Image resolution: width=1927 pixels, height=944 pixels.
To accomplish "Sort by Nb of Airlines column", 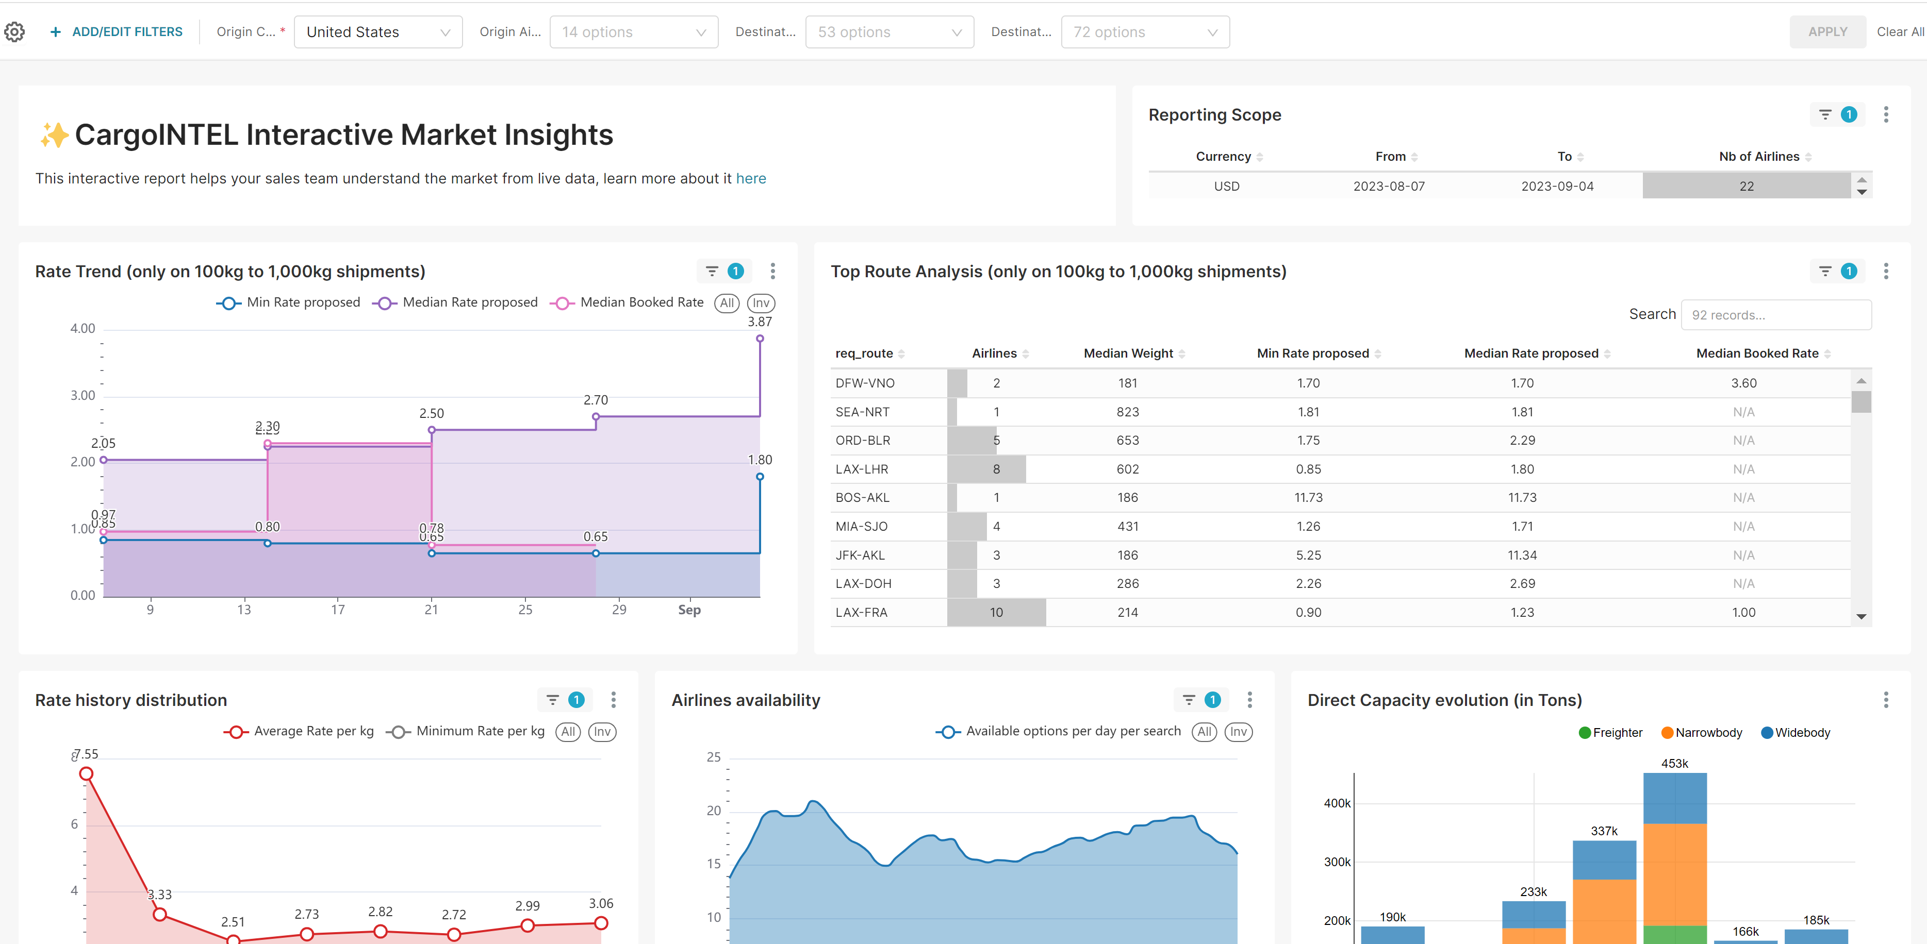I will coord(1765,156).
